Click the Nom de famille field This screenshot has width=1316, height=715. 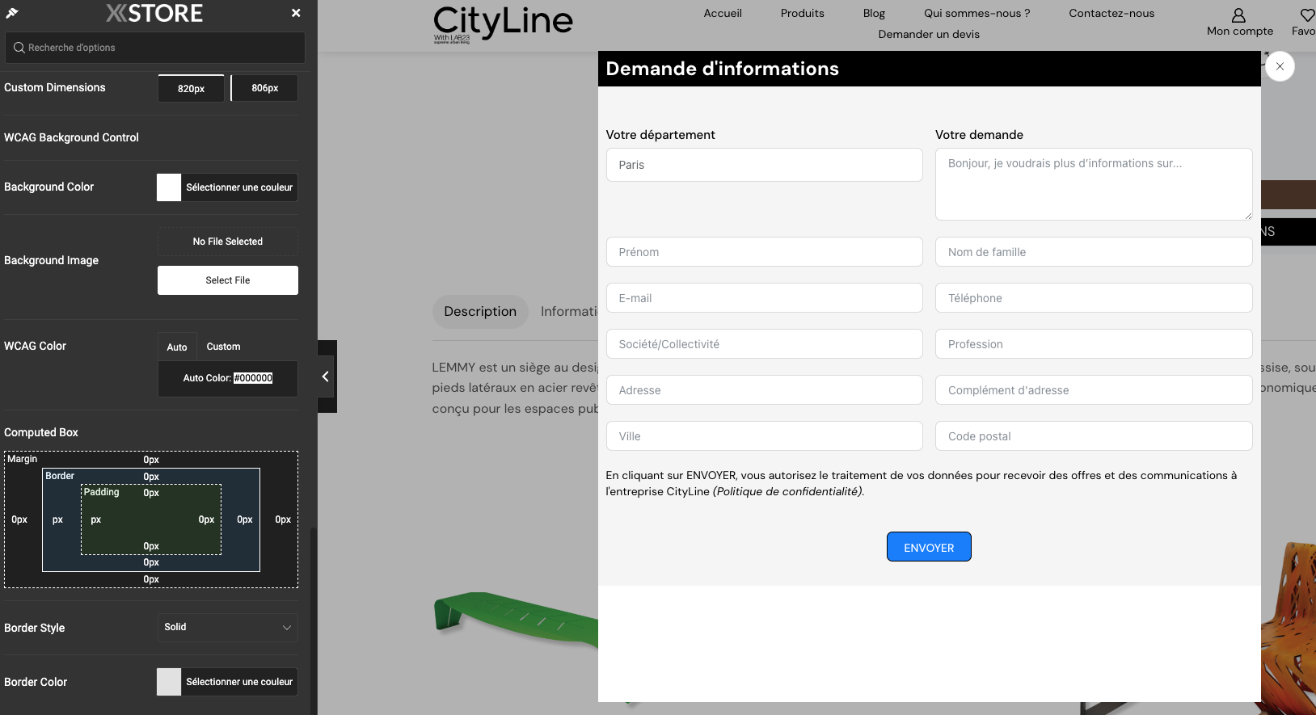(x=1094, y=252)
